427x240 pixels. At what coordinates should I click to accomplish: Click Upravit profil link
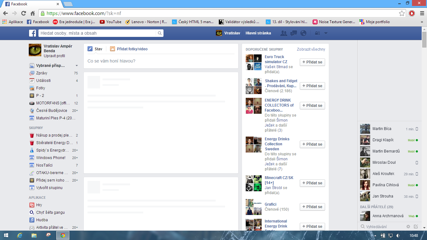pyautogui.click(x=54, y=56)
